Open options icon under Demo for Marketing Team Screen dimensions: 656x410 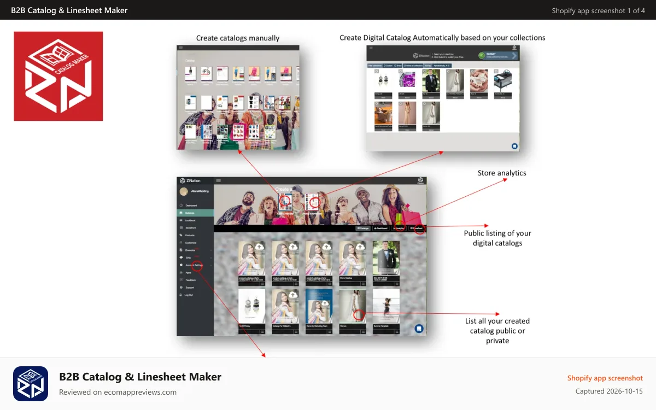click(x=330, y=332)
